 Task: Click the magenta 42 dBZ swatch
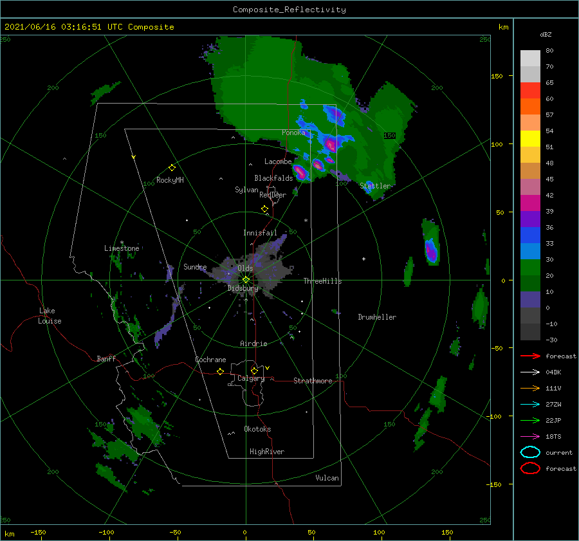pyautogui.click(x=530, y=203)
